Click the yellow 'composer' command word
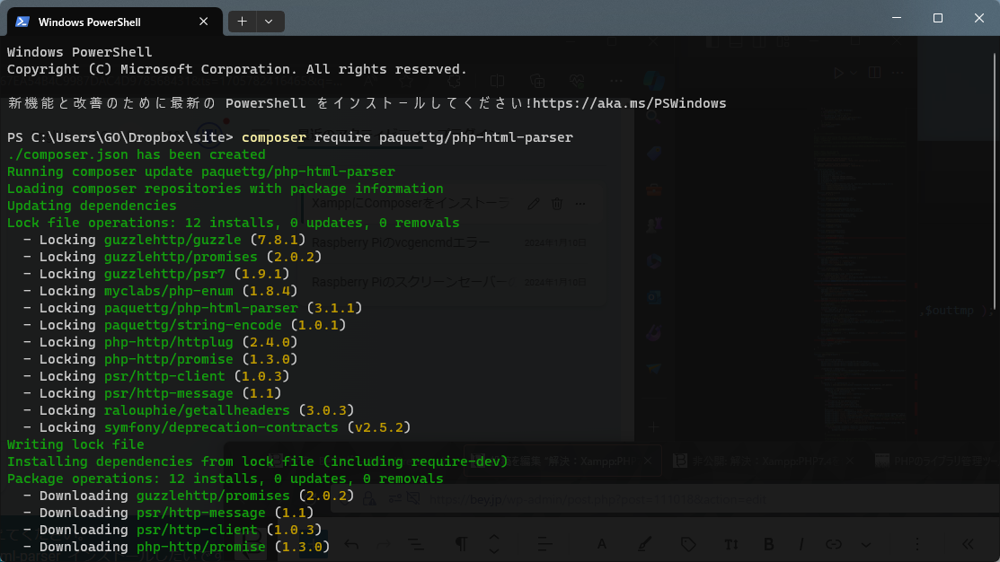The height and width of the screenshot is (562, 1000). (x=274, y=137)
